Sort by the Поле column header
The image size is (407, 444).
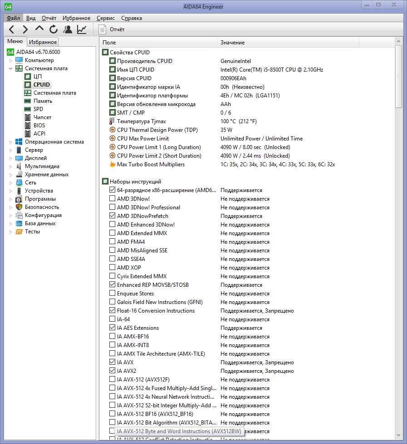click(159, 43)
